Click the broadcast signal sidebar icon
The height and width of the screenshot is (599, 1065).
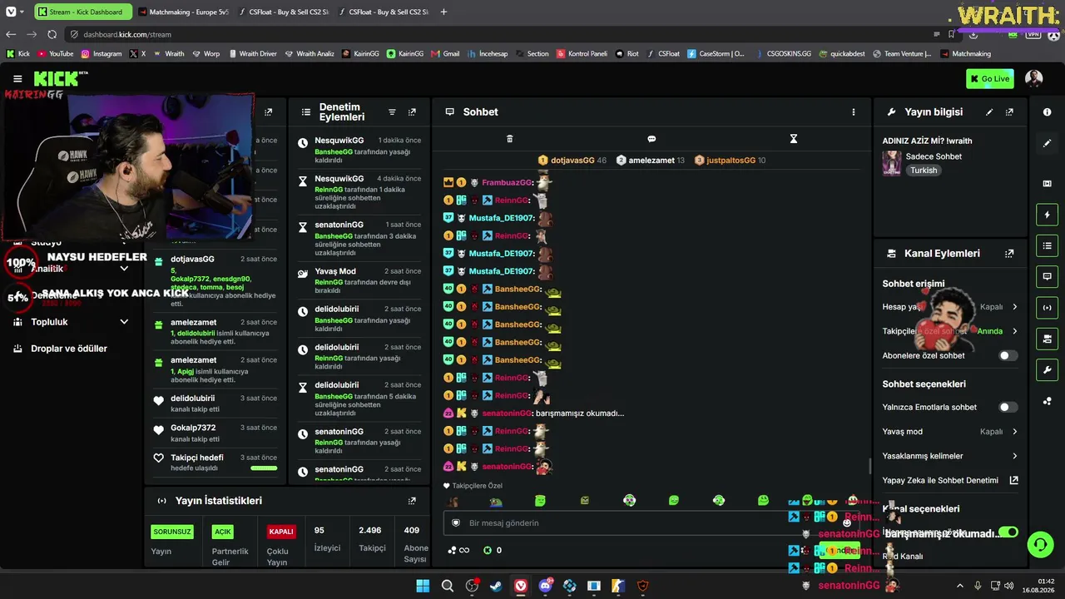1048,307
